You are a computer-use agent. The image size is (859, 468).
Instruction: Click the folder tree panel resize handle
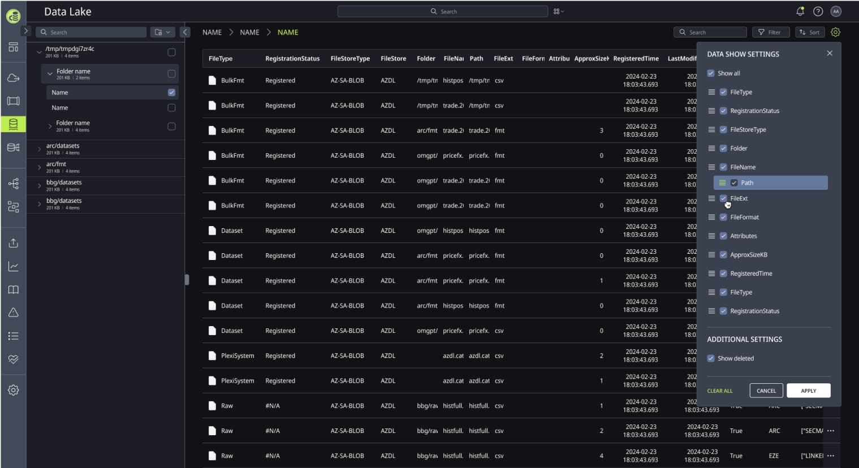[x=187, y=279]
